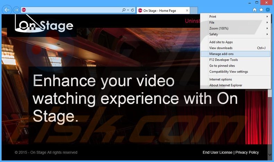This screenshot has height=162, width=274.
Task: Click the 'Enhance your video' headline text
Action: click(x=104, y=81)
